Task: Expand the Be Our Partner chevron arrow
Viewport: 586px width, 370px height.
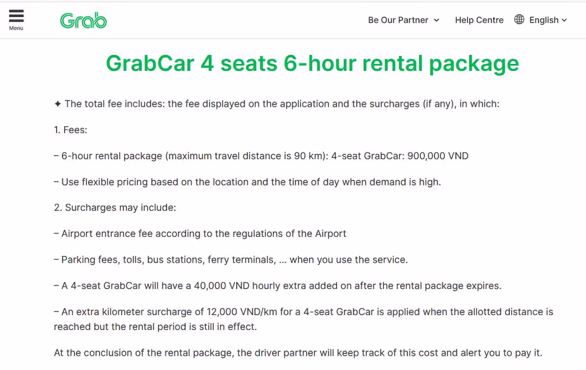Action: [x=437, y=20]
